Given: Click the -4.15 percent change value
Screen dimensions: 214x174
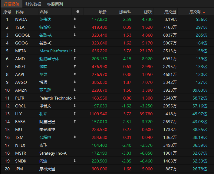Looking at the screenshot, I should click(x=127, y=59).
